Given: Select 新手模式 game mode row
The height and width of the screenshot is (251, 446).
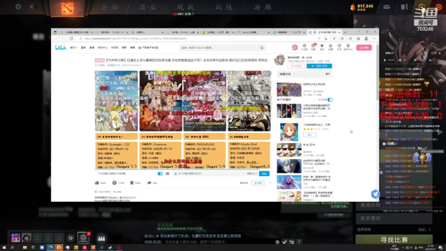Looking at the screenshot, I should [394, 218].
